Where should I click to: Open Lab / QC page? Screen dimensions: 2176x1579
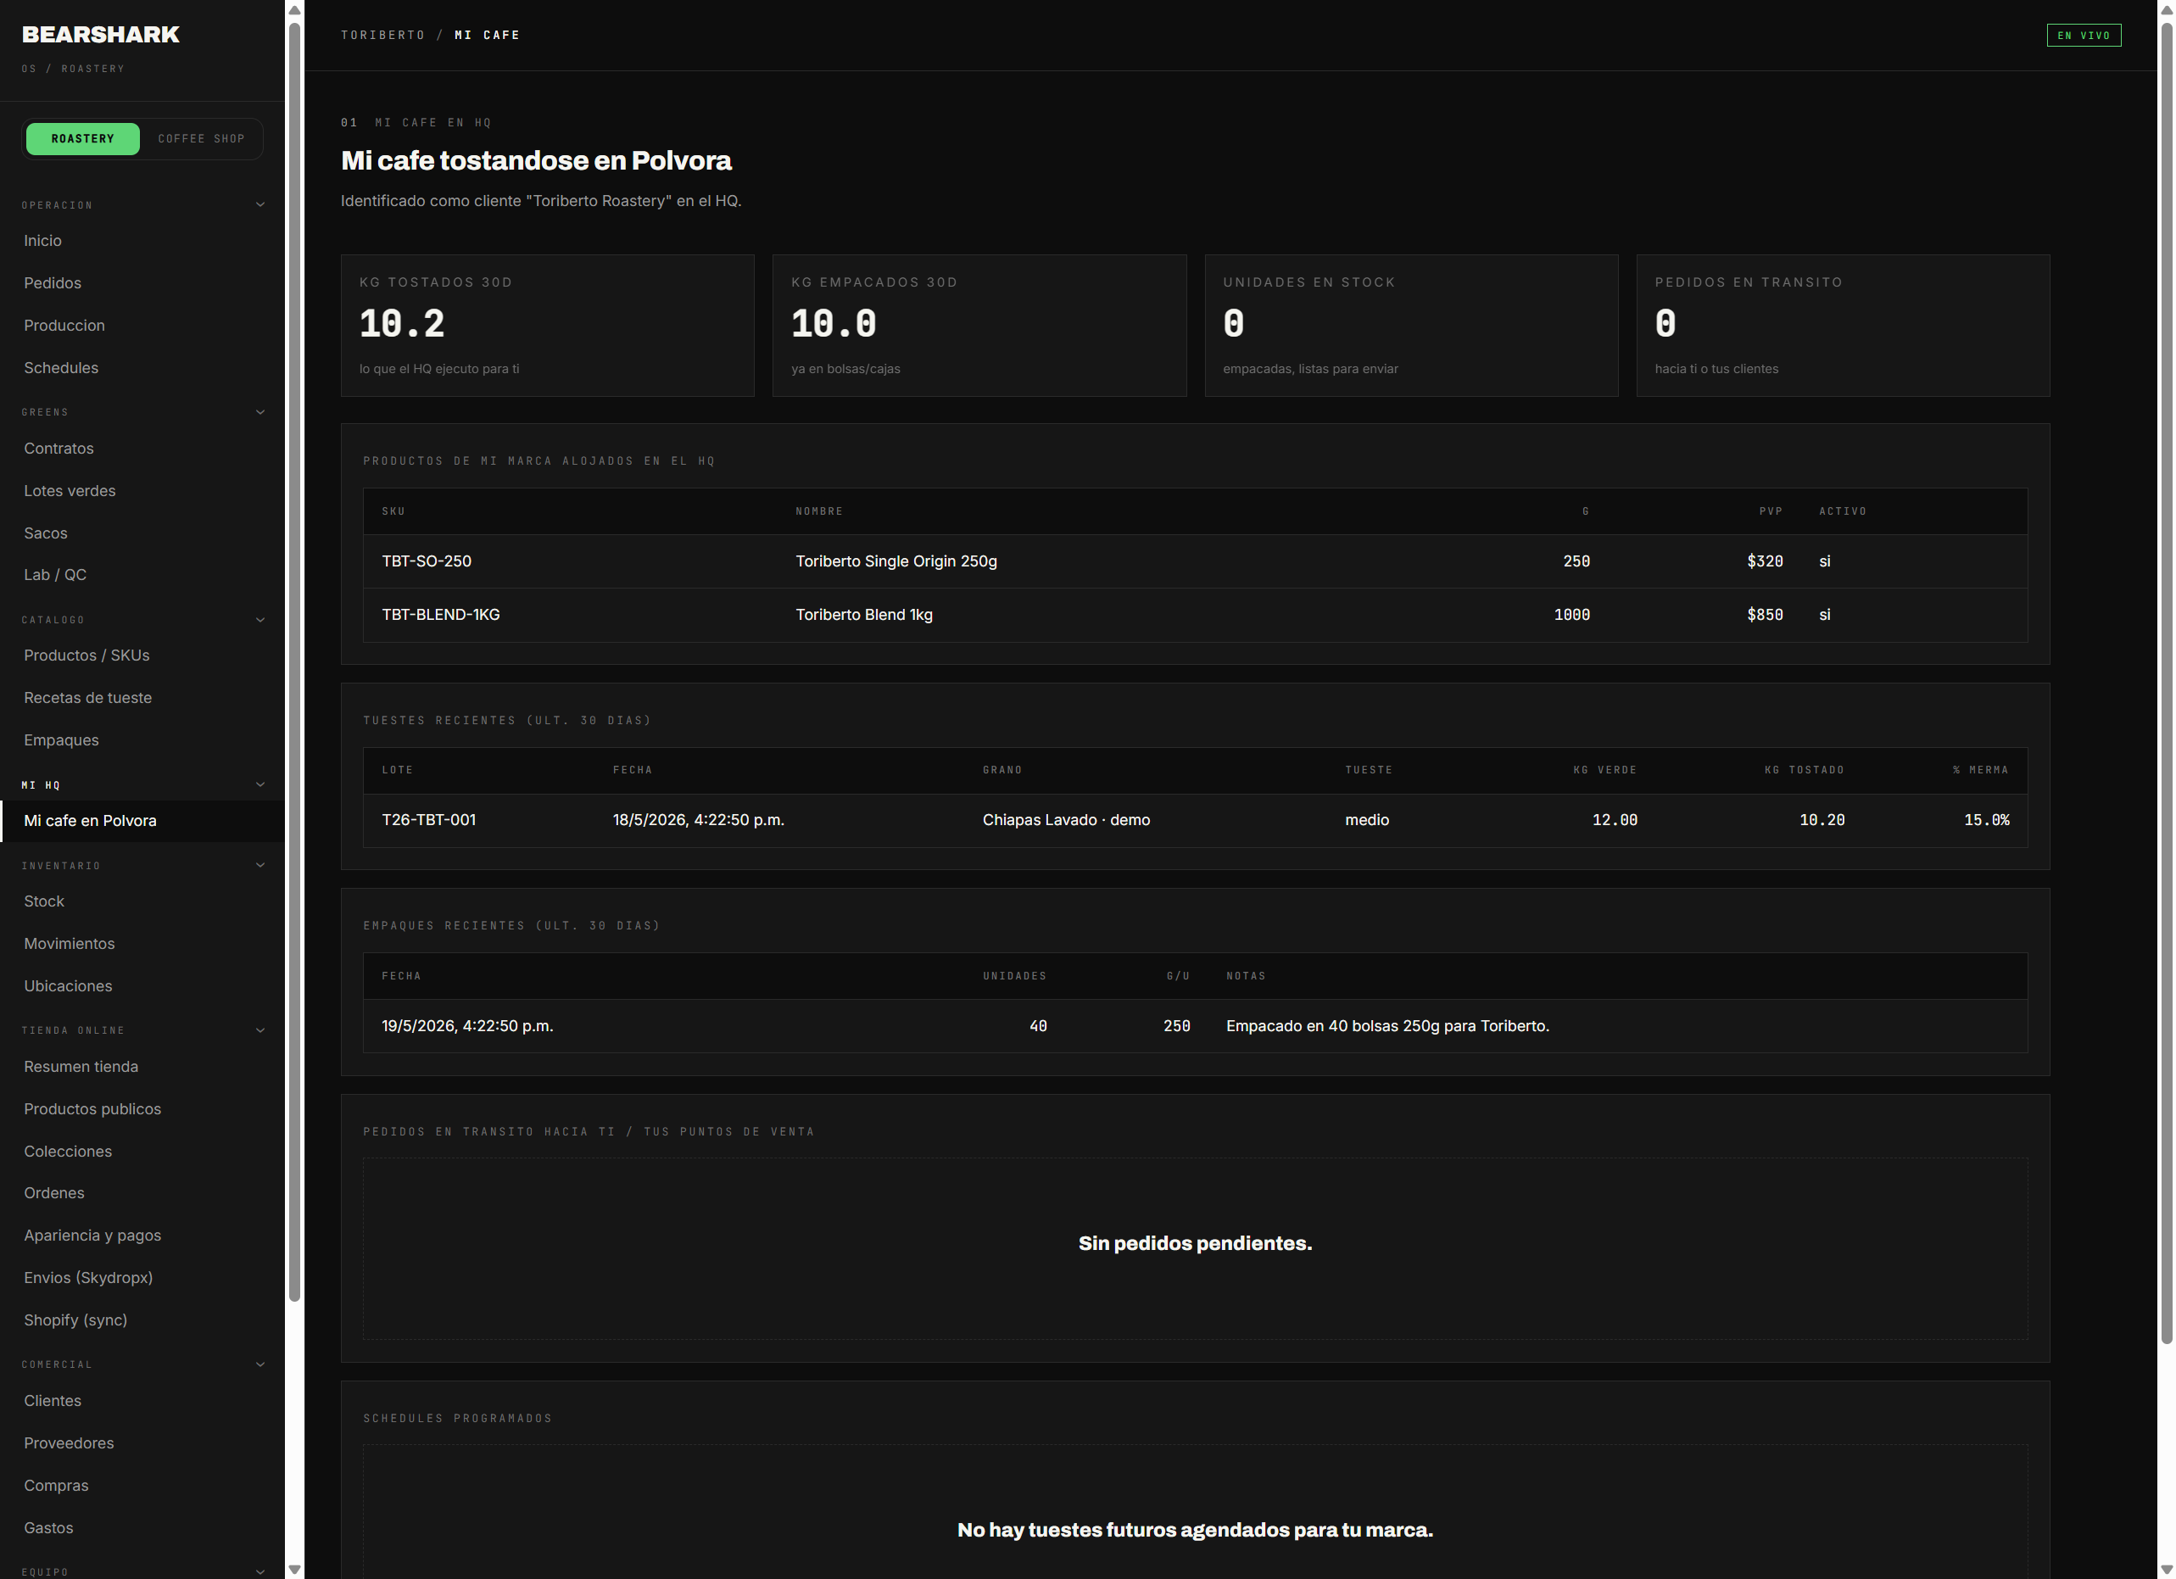coord(142,575)
